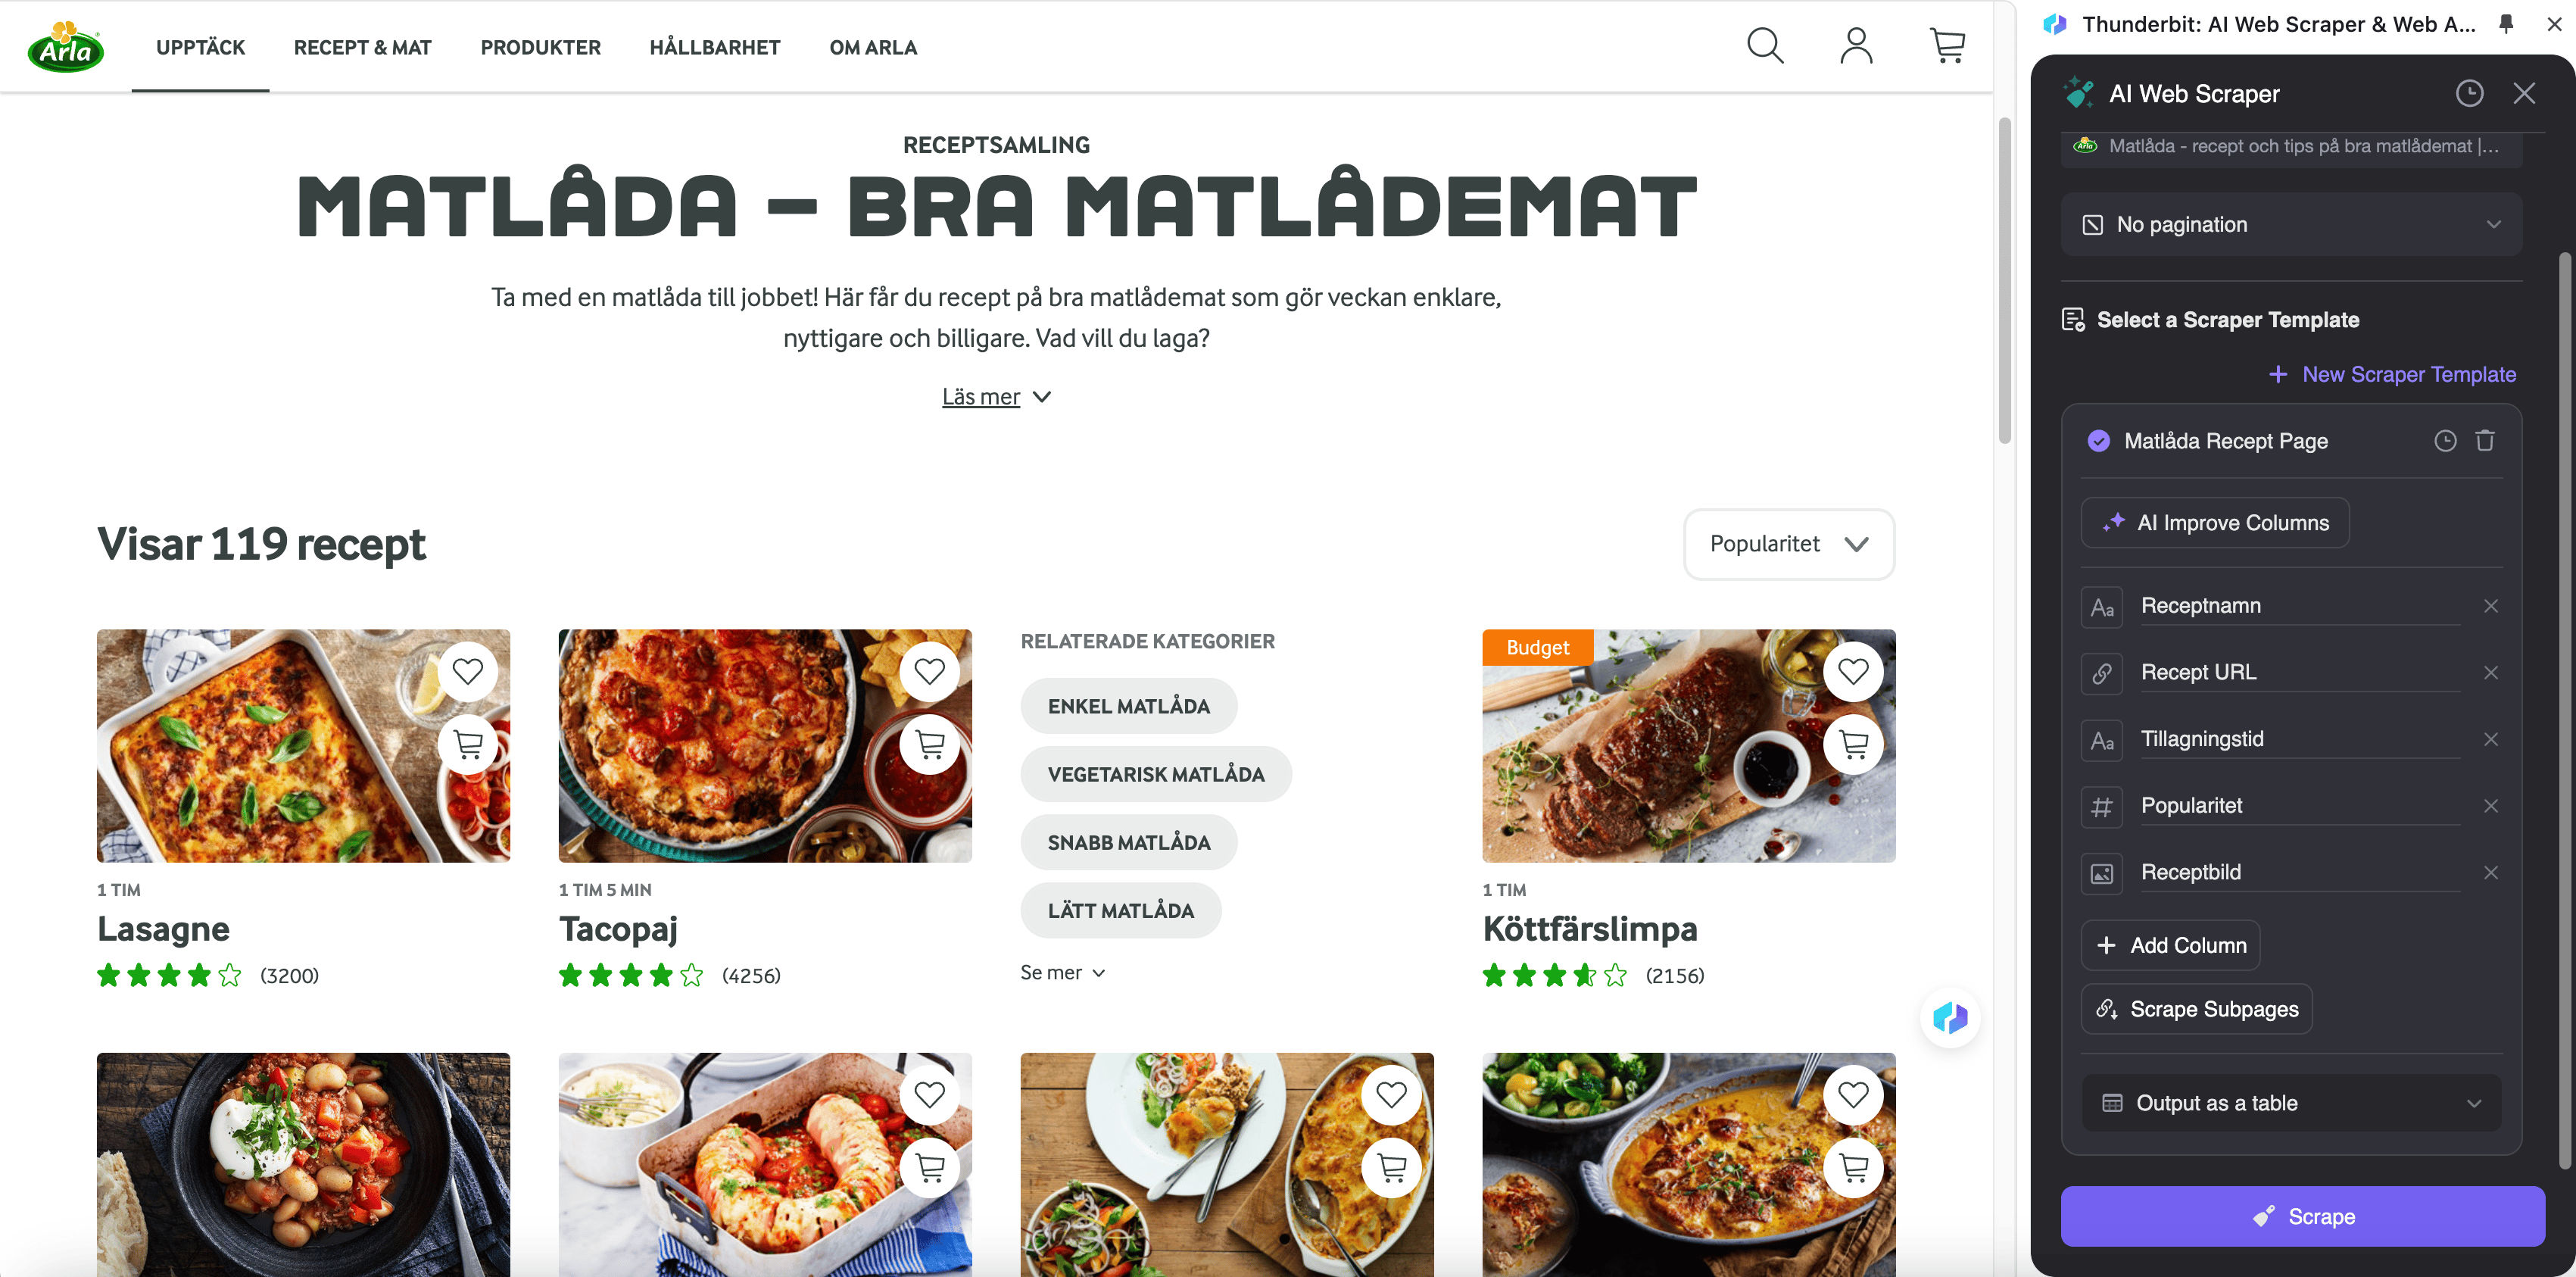Image resolution: width=2576 pixels, height=1277 pixels.
Task: Open the Output as a table dropdown
Action: (x=2291, y=1103)
